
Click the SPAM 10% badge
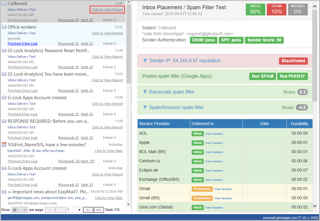tap(277, 10)
